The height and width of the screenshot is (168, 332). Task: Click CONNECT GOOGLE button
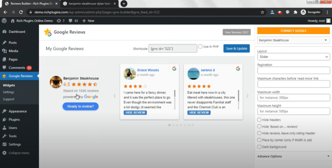(x=293, y=31)
